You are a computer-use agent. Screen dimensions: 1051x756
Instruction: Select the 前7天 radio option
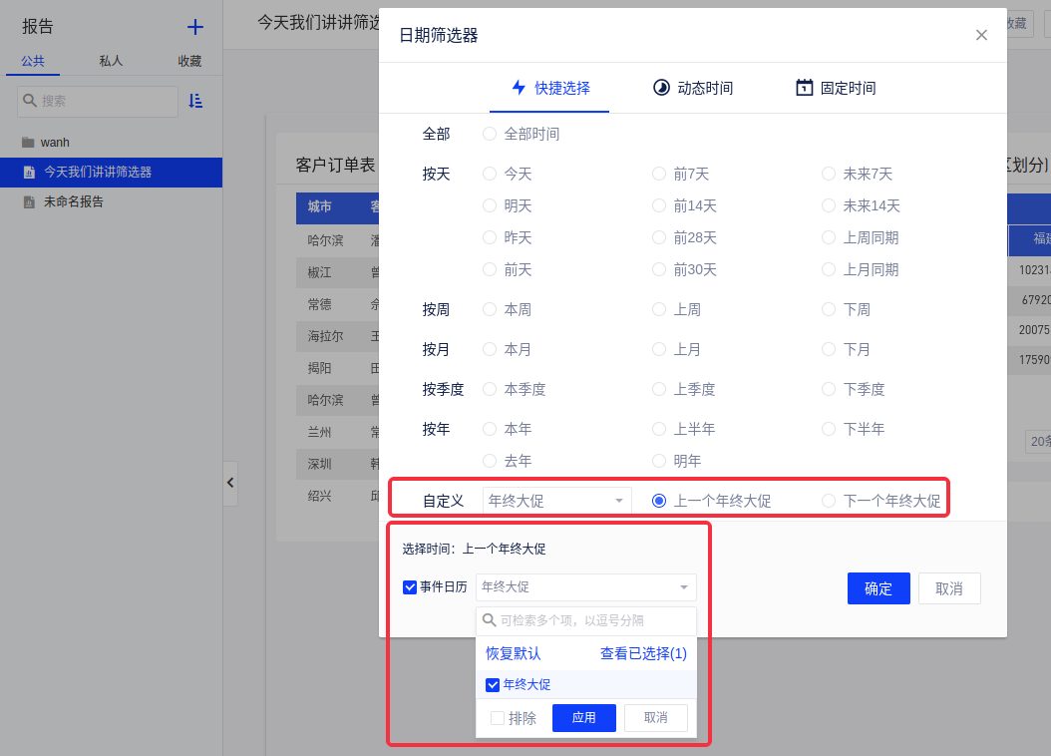coord(659,174)
